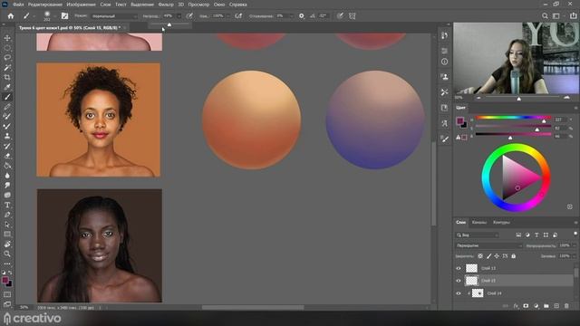Viewport: 580px width, 326px height.
Task: Open the Search magnifier in top right
Action: (545, 16)
